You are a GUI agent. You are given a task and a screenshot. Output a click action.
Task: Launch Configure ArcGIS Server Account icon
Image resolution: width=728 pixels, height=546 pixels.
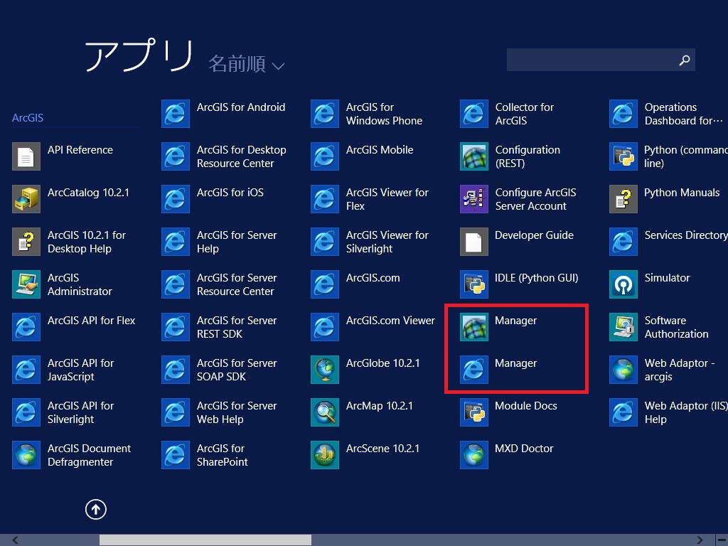point(474,199)
